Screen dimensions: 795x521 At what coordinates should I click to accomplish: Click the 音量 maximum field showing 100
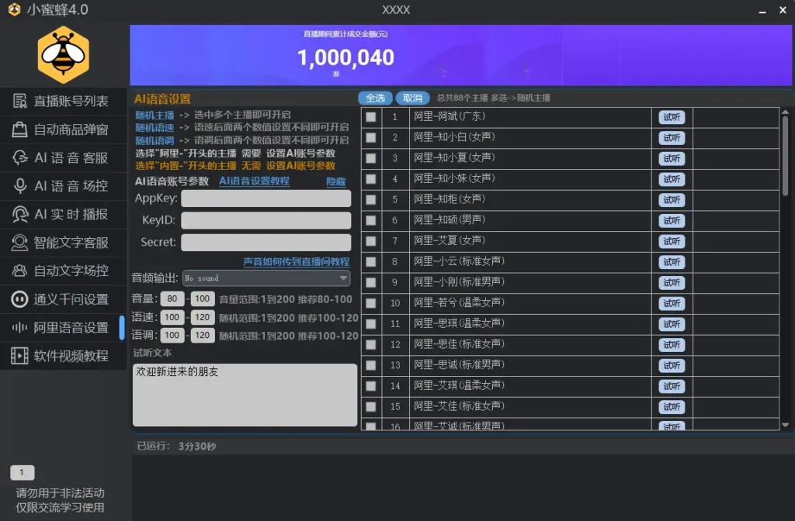(x=203, y=298)
